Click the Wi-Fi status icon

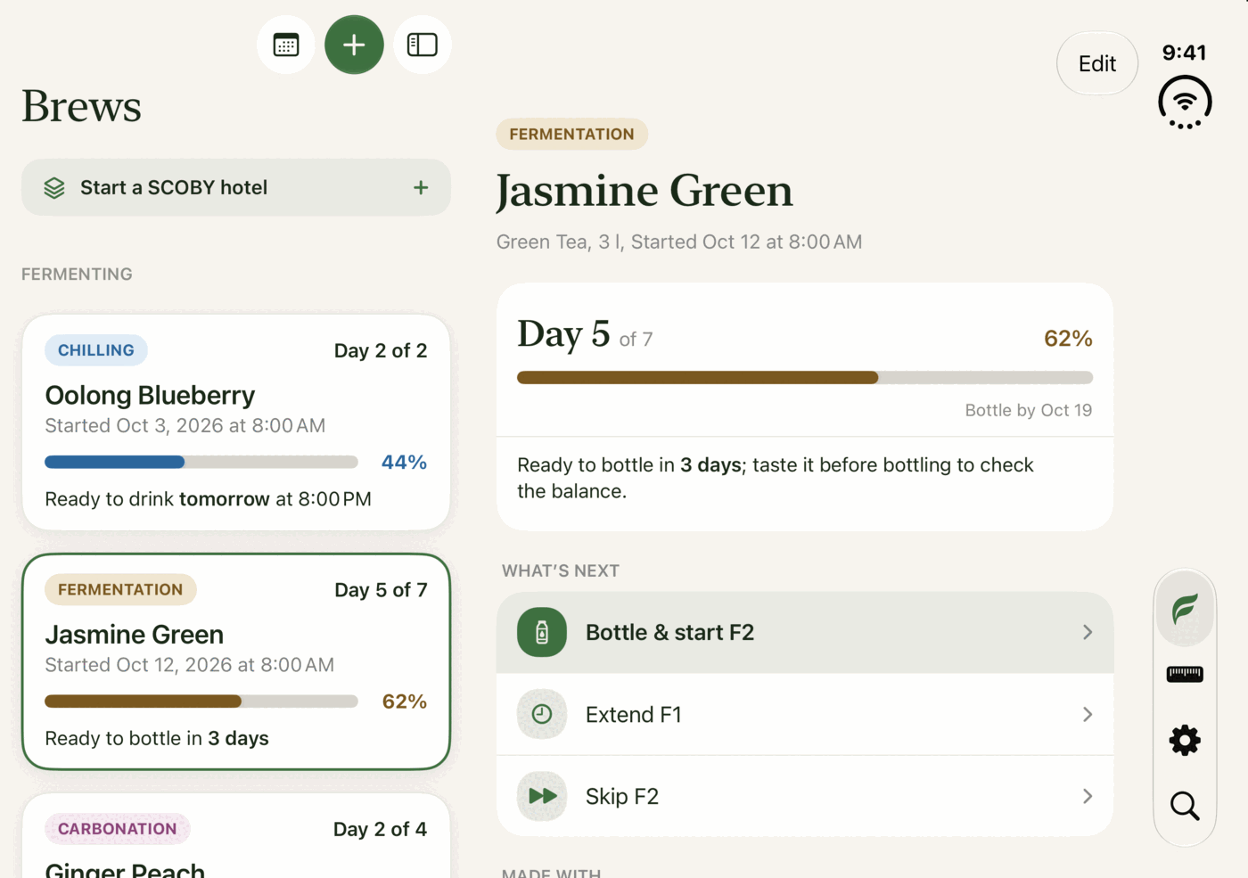click(x=1185, y=102)
